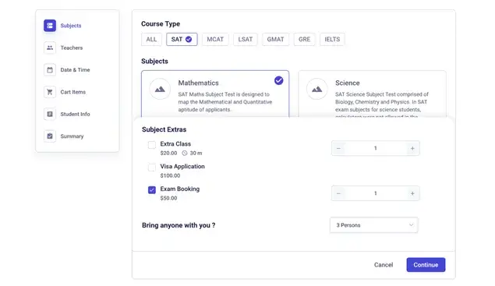Screen dimensions: 495x286
Task: Click the Mathematics card image placeholder
Action: pyautogui.click(x=160, y=89)
